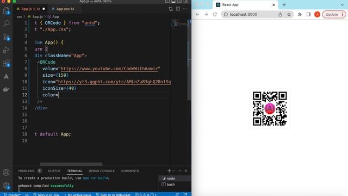Open the Explorer view in activity bar
The image size is (348, 196).
pos(6,11)
